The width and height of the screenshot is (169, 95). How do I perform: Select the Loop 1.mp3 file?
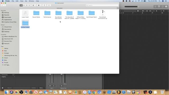[25, 14]
